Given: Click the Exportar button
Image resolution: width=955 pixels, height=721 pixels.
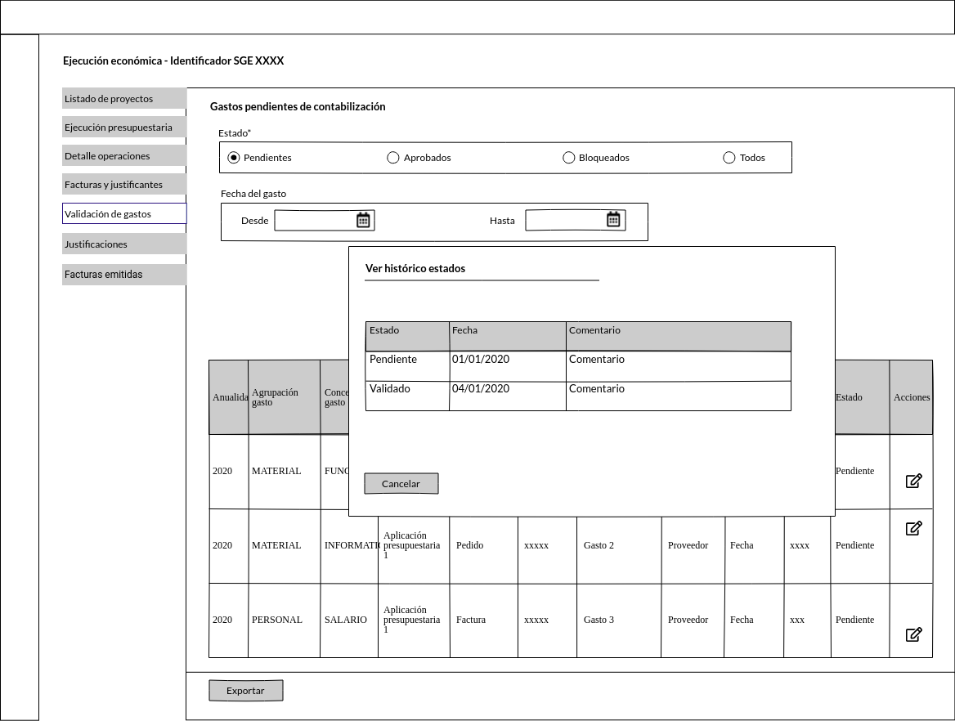Looking at the screenshot, I should click(245, 691).
